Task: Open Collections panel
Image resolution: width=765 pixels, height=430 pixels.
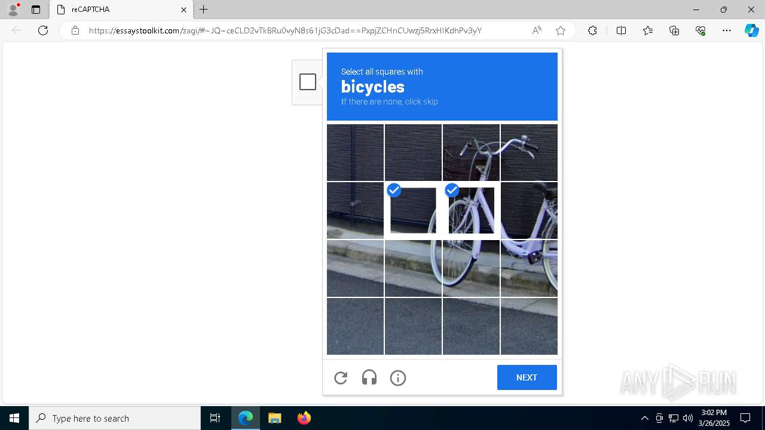Action: pos(674,30)
